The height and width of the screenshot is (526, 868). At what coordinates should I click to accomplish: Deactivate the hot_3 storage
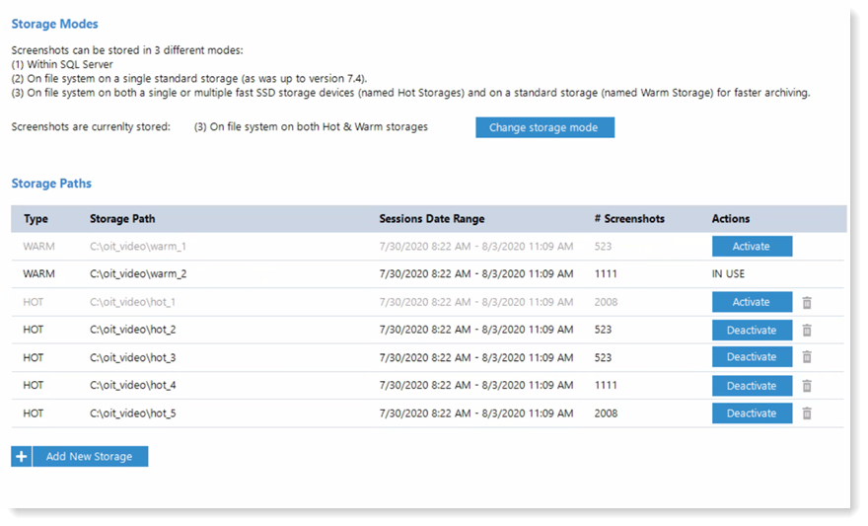coord(752,357)
